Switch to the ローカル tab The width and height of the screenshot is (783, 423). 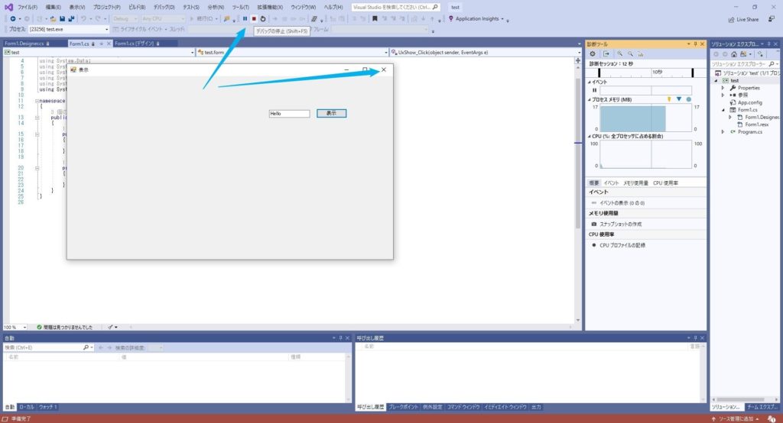tap(27, 407)
